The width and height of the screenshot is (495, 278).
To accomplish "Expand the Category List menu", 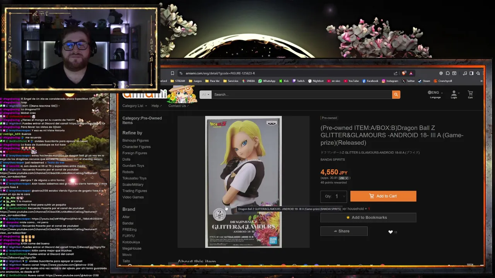I will point(135,106).
